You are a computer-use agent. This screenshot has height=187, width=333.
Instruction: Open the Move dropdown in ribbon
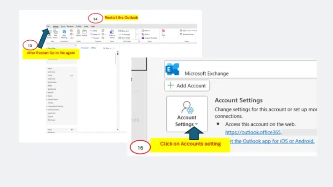pos(146,31)
